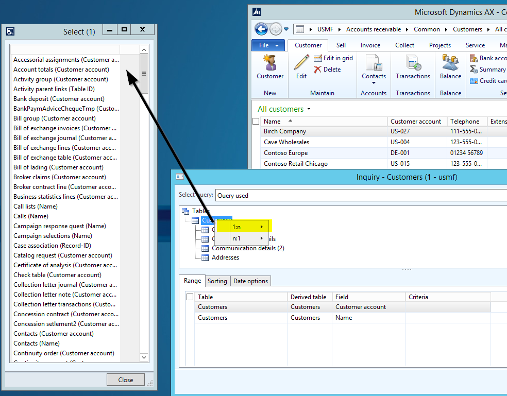Click the Balance scales icon
The height and width of the screenshot is (396, 507).
450,64
